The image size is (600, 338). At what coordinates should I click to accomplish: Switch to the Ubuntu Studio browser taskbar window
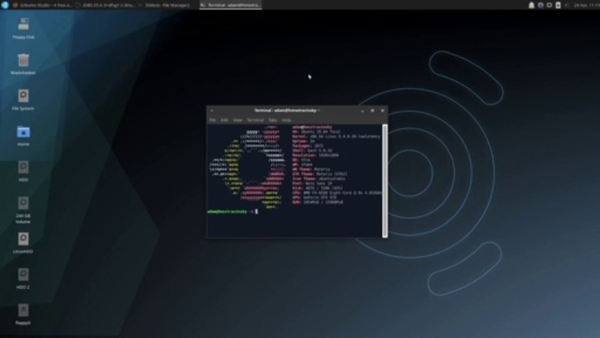[x=42, y=5]
